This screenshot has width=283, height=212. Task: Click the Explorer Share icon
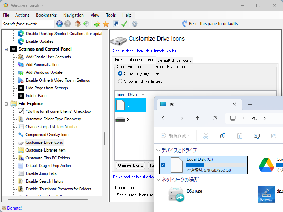tap(274, 136)
